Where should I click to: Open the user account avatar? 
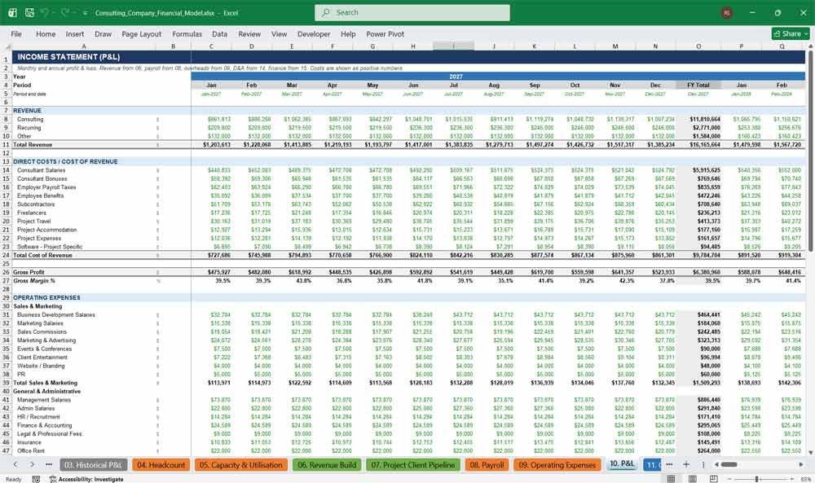727,12
